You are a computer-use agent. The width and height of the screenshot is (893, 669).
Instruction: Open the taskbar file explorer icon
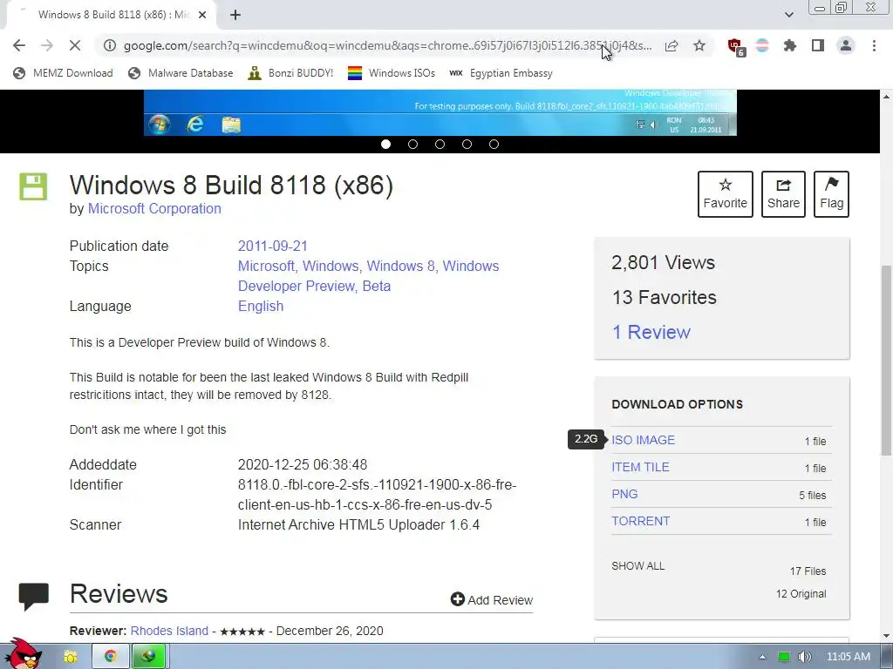[70, 657]
